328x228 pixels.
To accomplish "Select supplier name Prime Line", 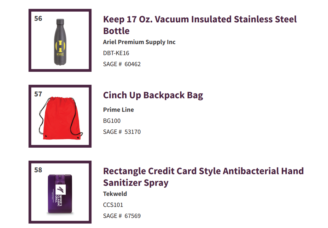I will click(118, 110).
